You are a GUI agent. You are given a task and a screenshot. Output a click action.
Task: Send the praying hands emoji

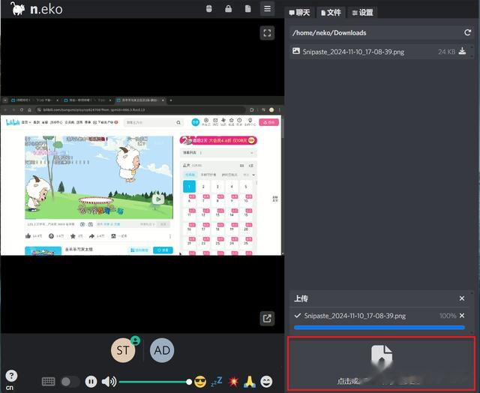250,382
